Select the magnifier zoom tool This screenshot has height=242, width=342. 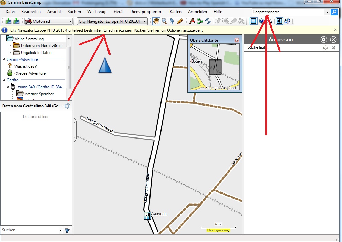coord(164,21)
